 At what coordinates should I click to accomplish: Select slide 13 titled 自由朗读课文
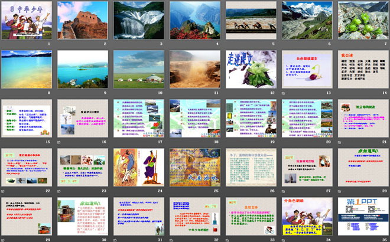307,68
